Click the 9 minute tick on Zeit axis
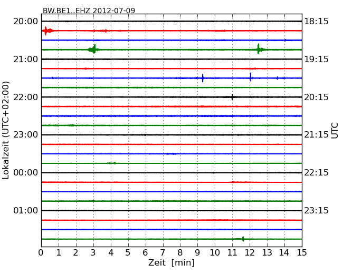Viewport: 343px width, 274px height. pos(197,252)
